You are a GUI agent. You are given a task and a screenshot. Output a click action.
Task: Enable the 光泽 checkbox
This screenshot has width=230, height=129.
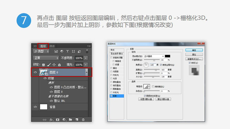(112, 79)
